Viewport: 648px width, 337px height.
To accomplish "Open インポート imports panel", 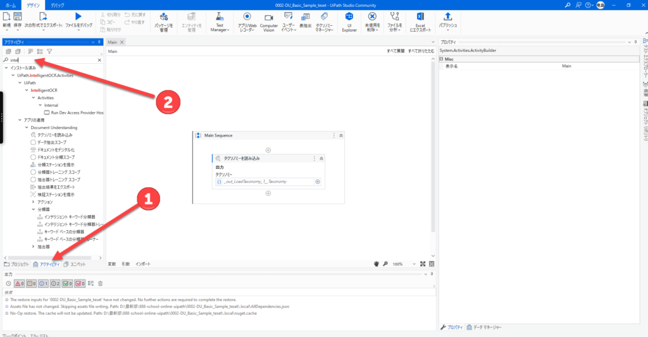I will [143, 264].
